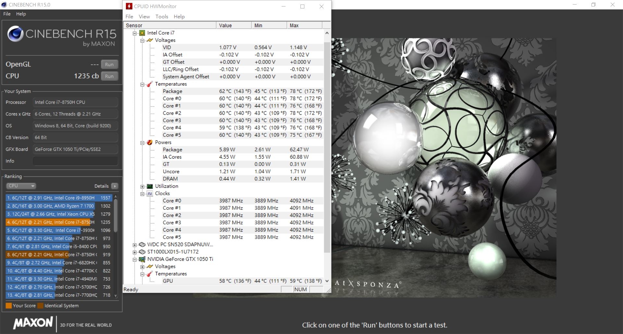Click the NVIDIA GeForce GTX 1050 Ti card icon
This screenshot has height=334, width=623.
[x=142, y=259]
